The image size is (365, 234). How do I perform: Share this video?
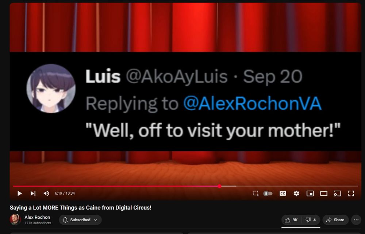(335, 220)
